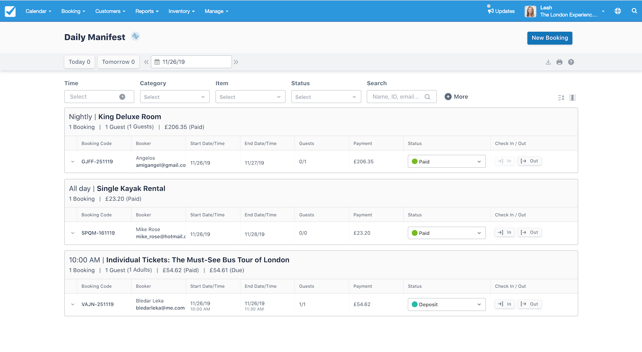Click the Checkfront checkmark logo
Viewport: 642px width, 352px height.
coord(10,11)
